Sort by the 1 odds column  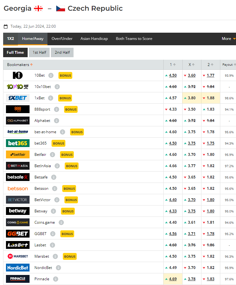click(173, 65)
